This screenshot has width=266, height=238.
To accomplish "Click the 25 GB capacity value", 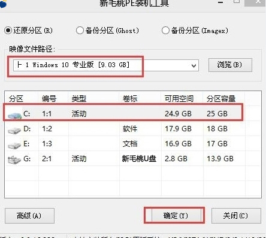I will tap(217, 114).
